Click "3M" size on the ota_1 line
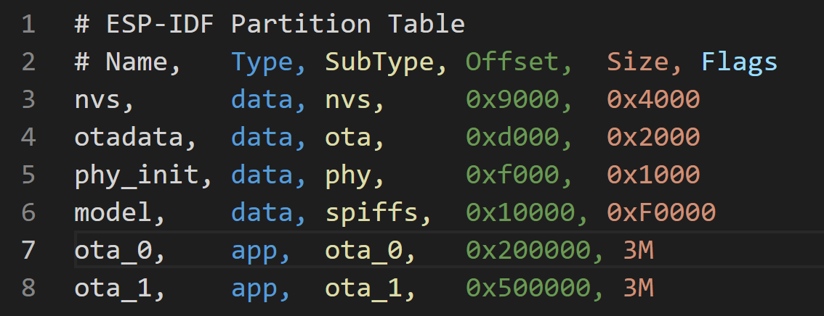 [638, 288]
